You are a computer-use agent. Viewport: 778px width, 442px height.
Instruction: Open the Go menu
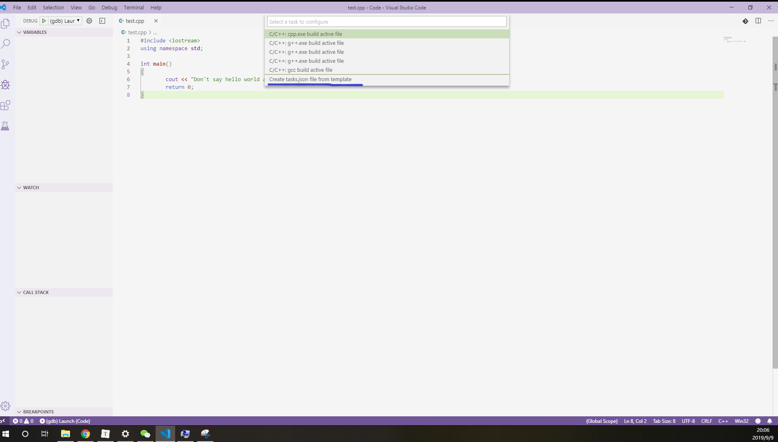coord(92,7)
